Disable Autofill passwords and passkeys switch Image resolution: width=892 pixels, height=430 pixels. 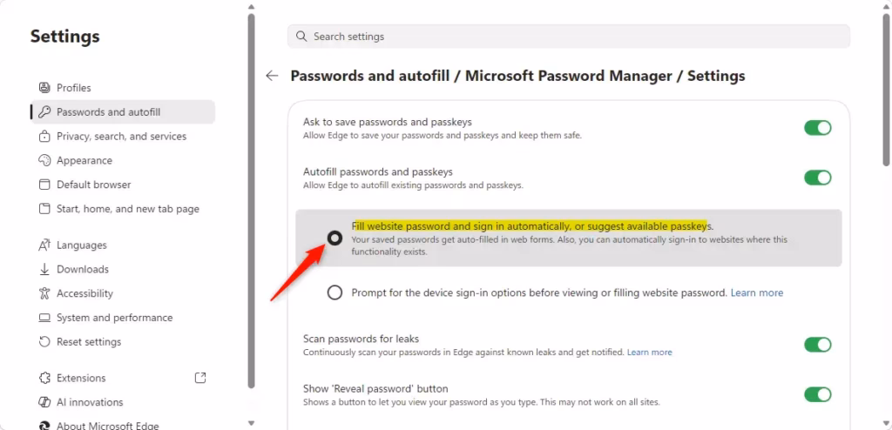[x=817, y=178]
